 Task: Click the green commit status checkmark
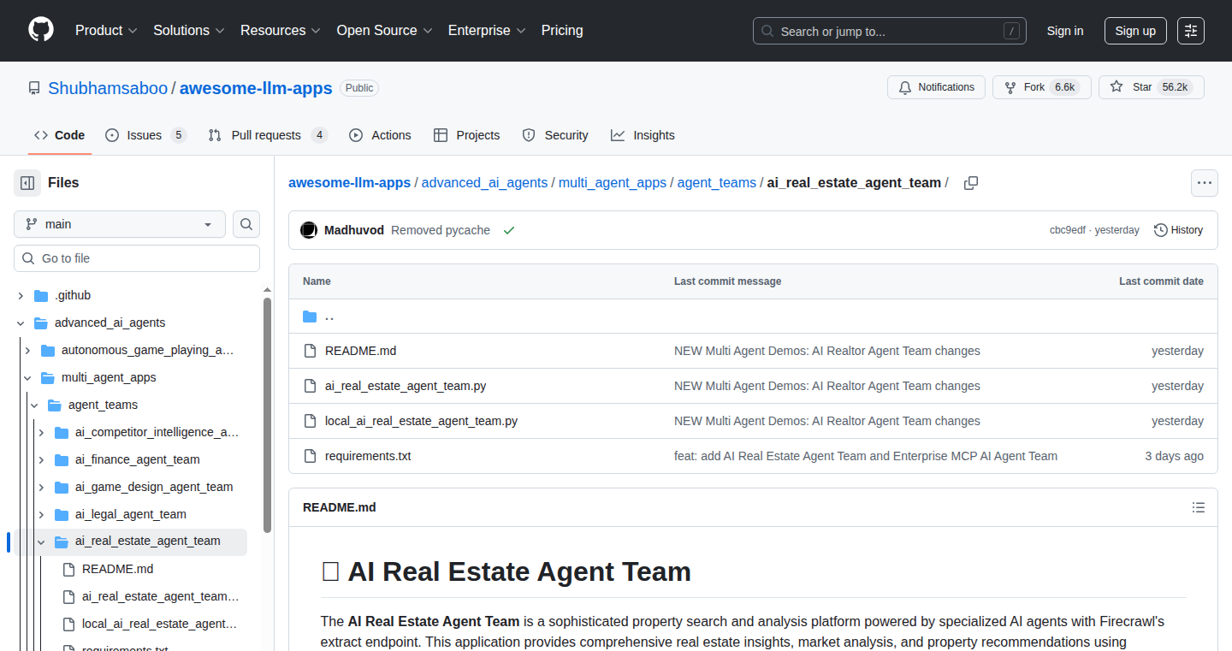(509, 230)
